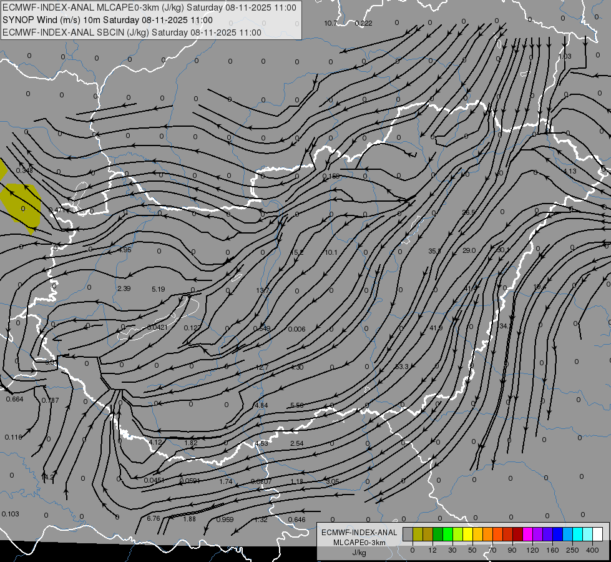Click the map value 15.2

297,252
